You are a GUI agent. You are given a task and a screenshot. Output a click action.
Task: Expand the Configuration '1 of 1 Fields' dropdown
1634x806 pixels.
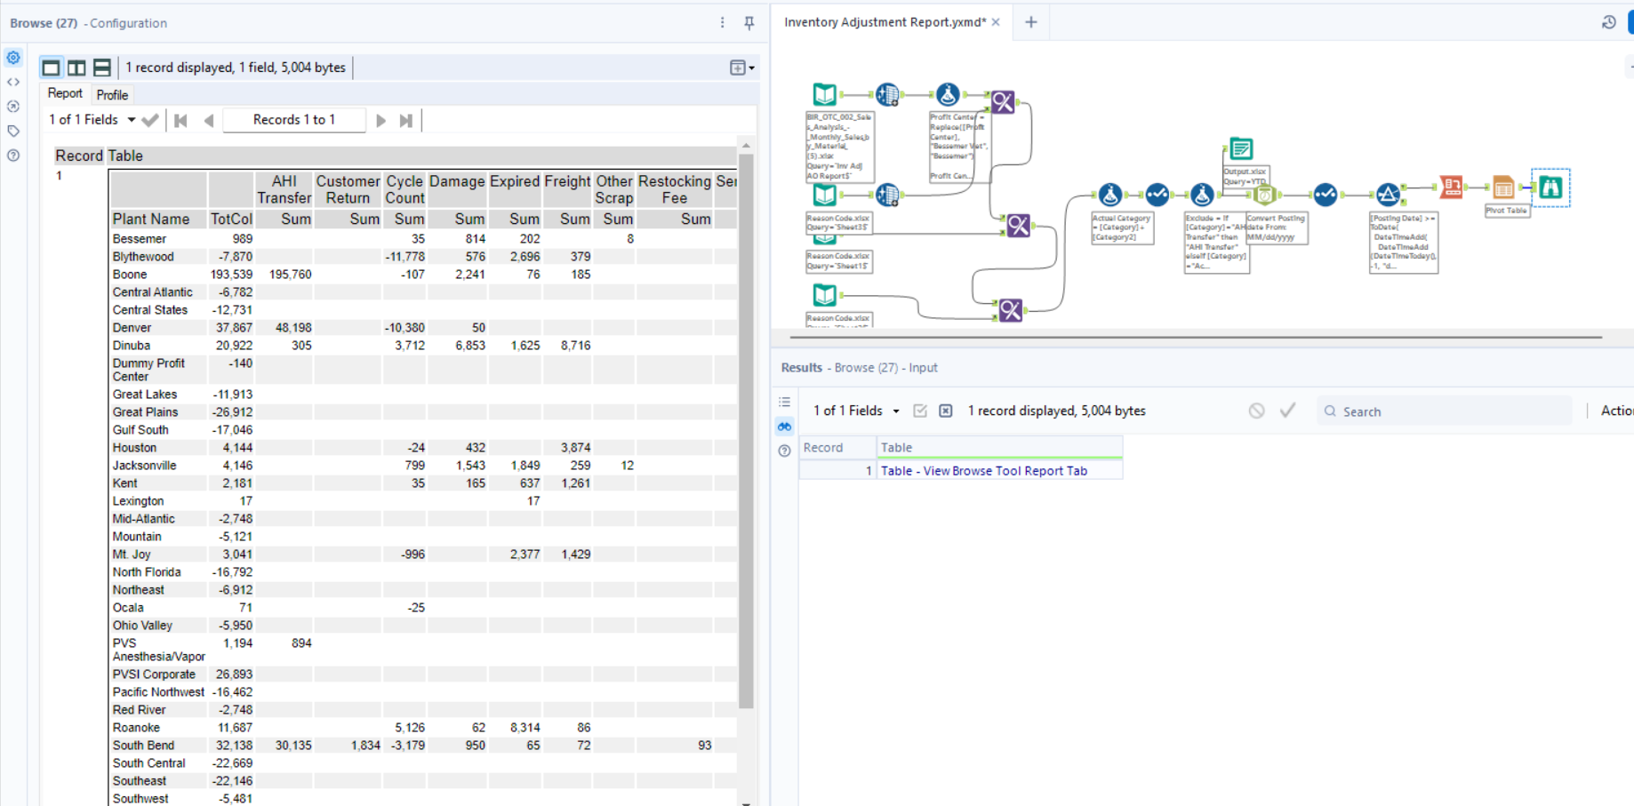131,120
